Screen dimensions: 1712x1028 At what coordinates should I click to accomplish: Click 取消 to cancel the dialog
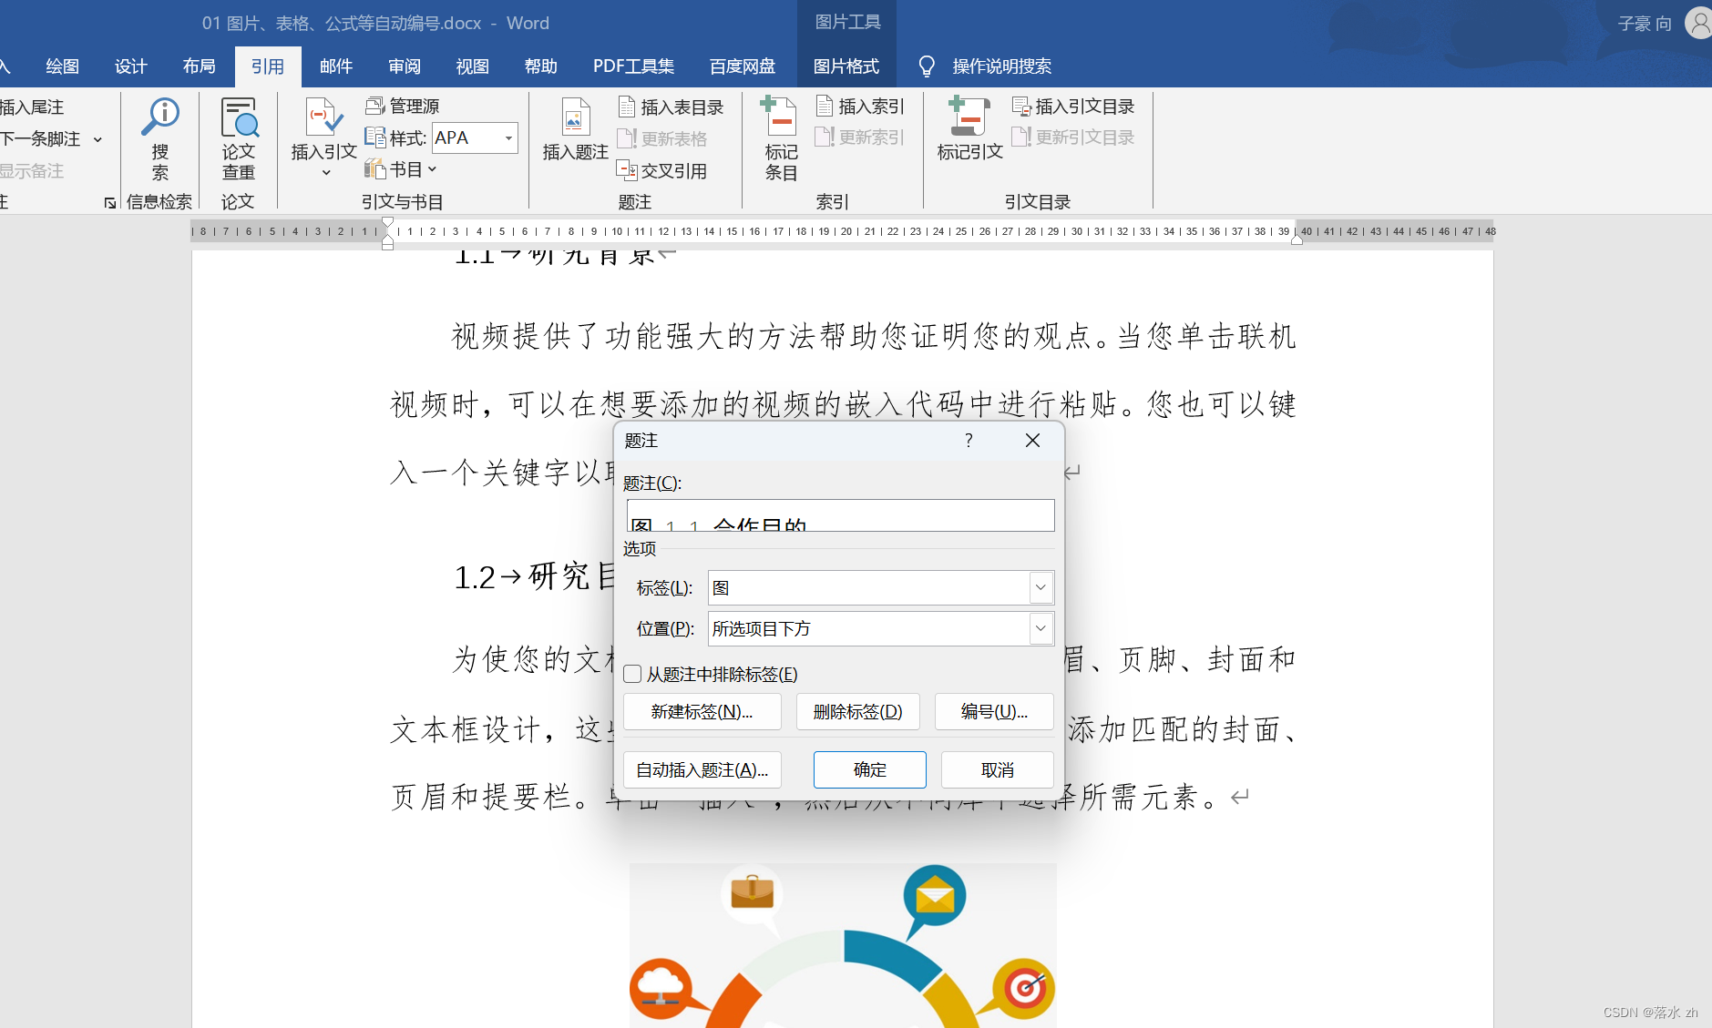pos(998,770)
